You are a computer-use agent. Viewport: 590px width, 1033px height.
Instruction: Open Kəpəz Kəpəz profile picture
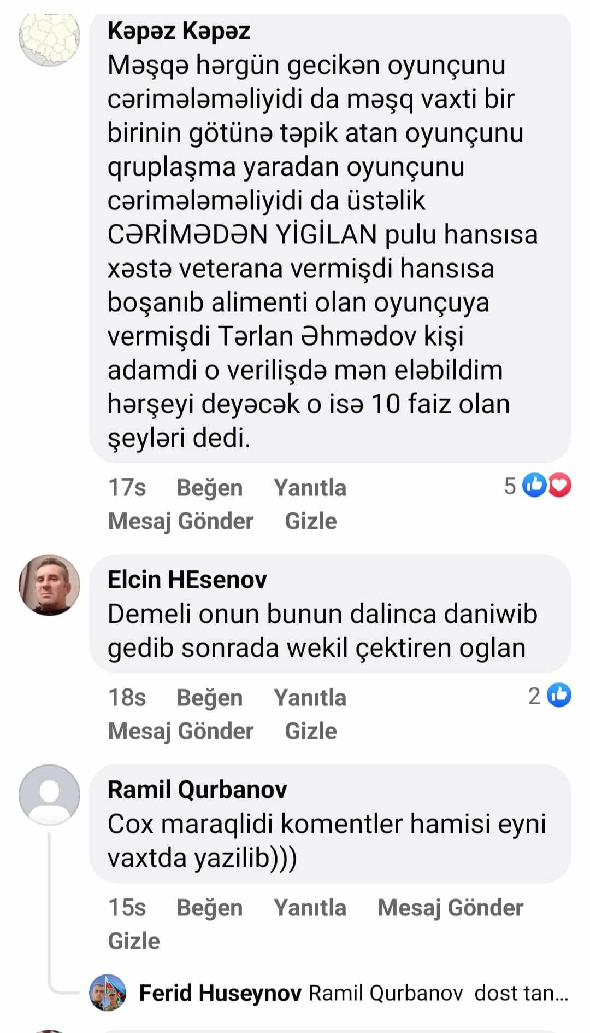coord(49,37)
